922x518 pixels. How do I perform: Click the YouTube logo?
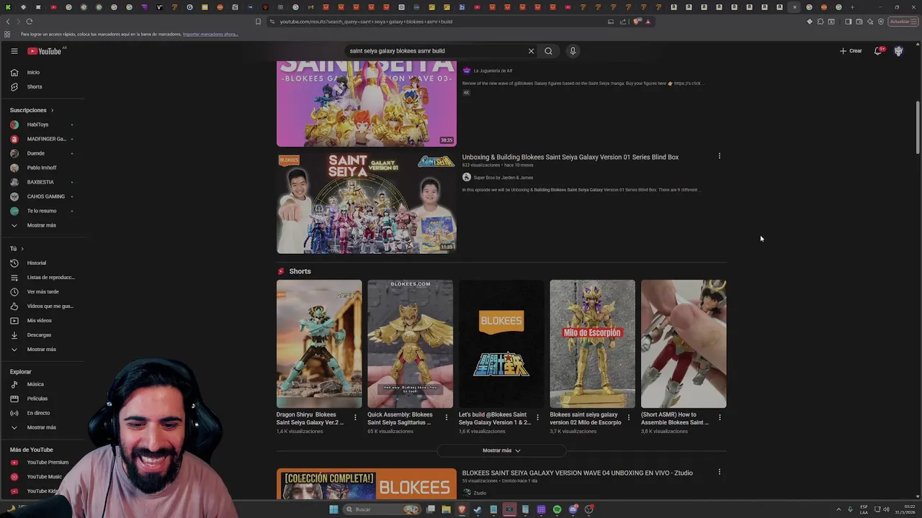pos(45,51)
